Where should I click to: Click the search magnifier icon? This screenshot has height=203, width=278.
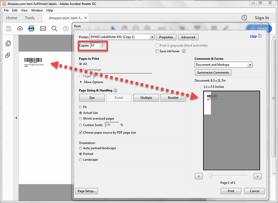point(54,28)
